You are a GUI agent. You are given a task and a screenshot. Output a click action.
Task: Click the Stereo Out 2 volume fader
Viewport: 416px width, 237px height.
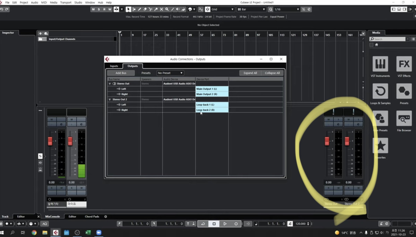tap(347, 141)
